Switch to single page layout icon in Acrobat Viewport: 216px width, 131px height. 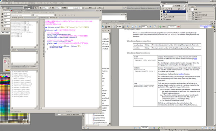pyautogui.click(x=202, y=128)
